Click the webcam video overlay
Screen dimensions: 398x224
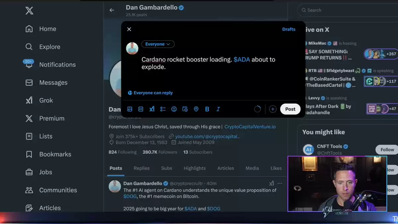(337, 184)
